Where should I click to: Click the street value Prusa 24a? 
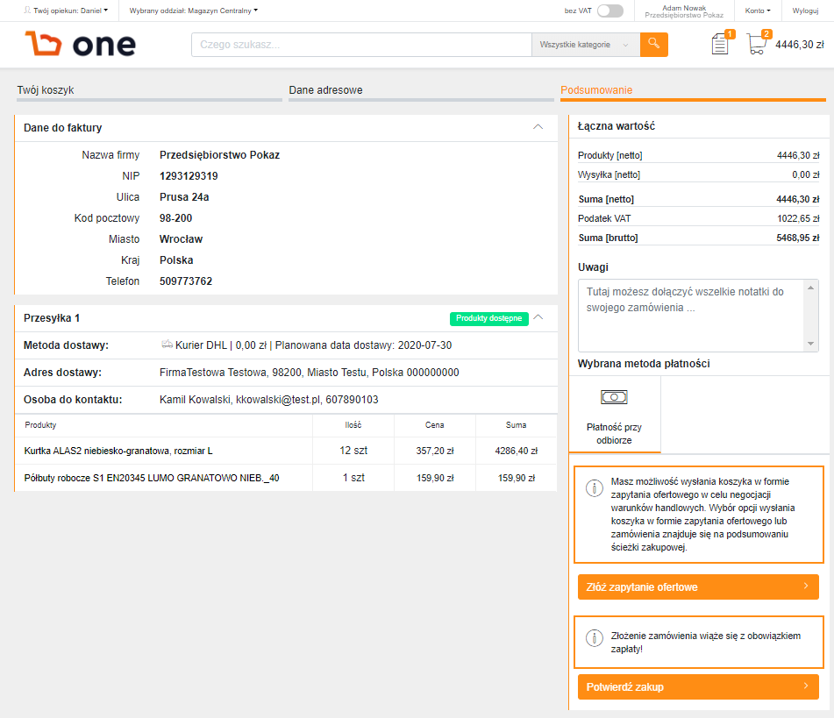[184, 196]
